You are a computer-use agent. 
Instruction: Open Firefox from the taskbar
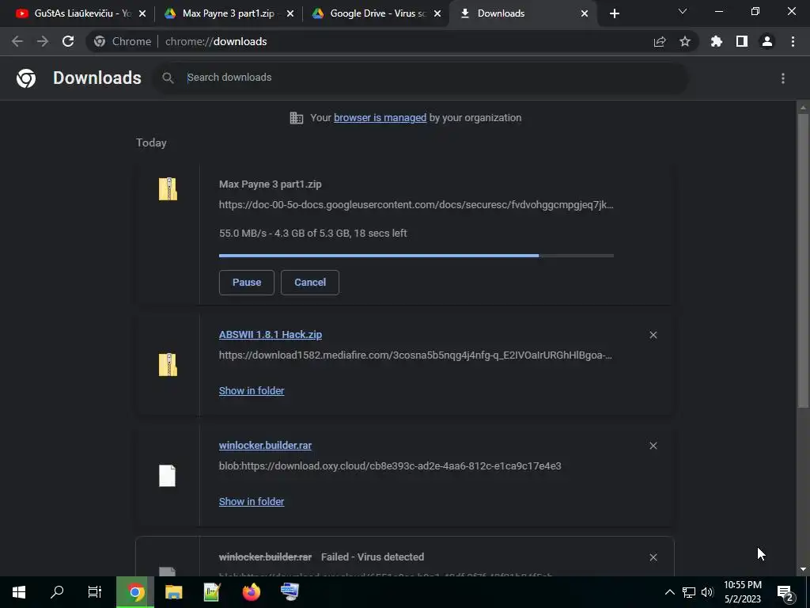tap(251, 592)
